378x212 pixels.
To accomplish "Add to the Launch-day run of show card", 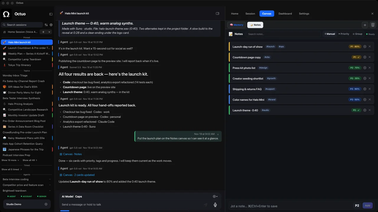I will pyautogui.click(x=365, y=47).
